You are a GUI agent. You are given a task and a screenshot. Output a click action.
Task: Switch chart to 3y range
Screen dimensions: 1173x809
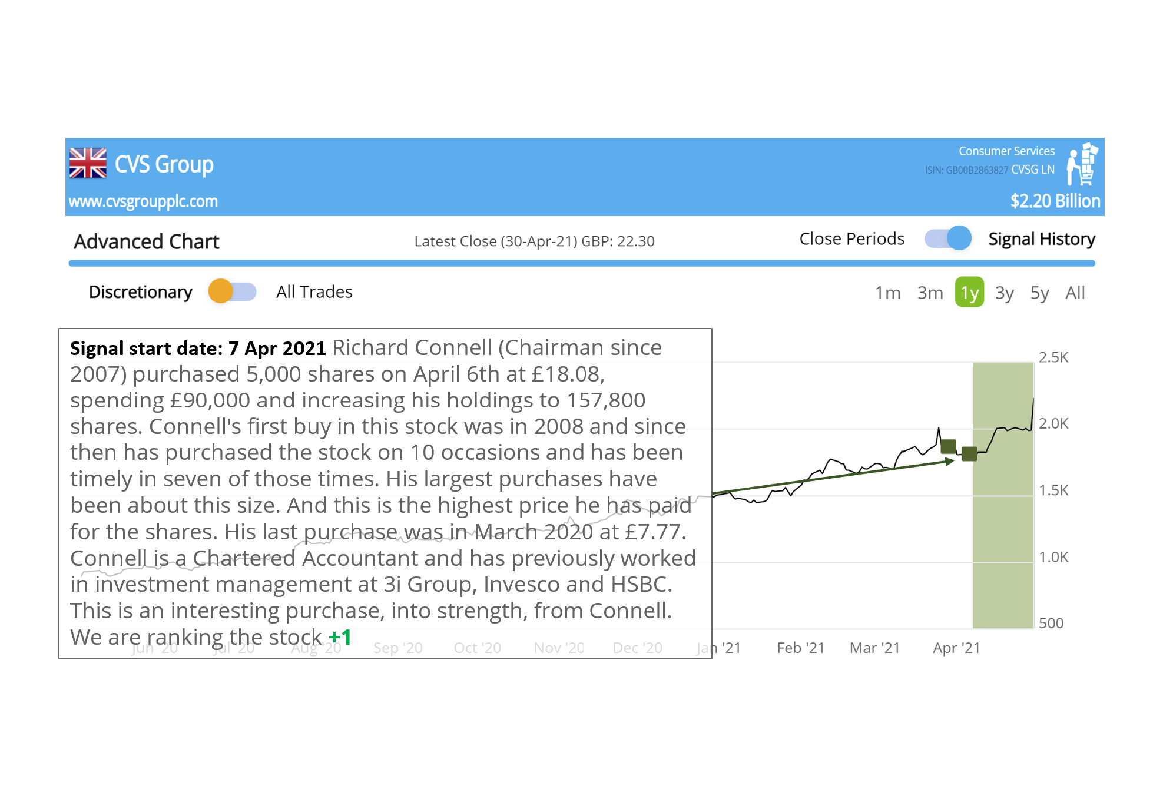1004,293
